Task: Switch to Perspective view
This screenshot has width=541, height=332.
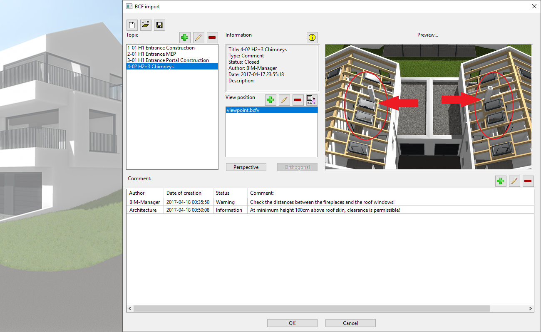Action: (x=246, y=167)
